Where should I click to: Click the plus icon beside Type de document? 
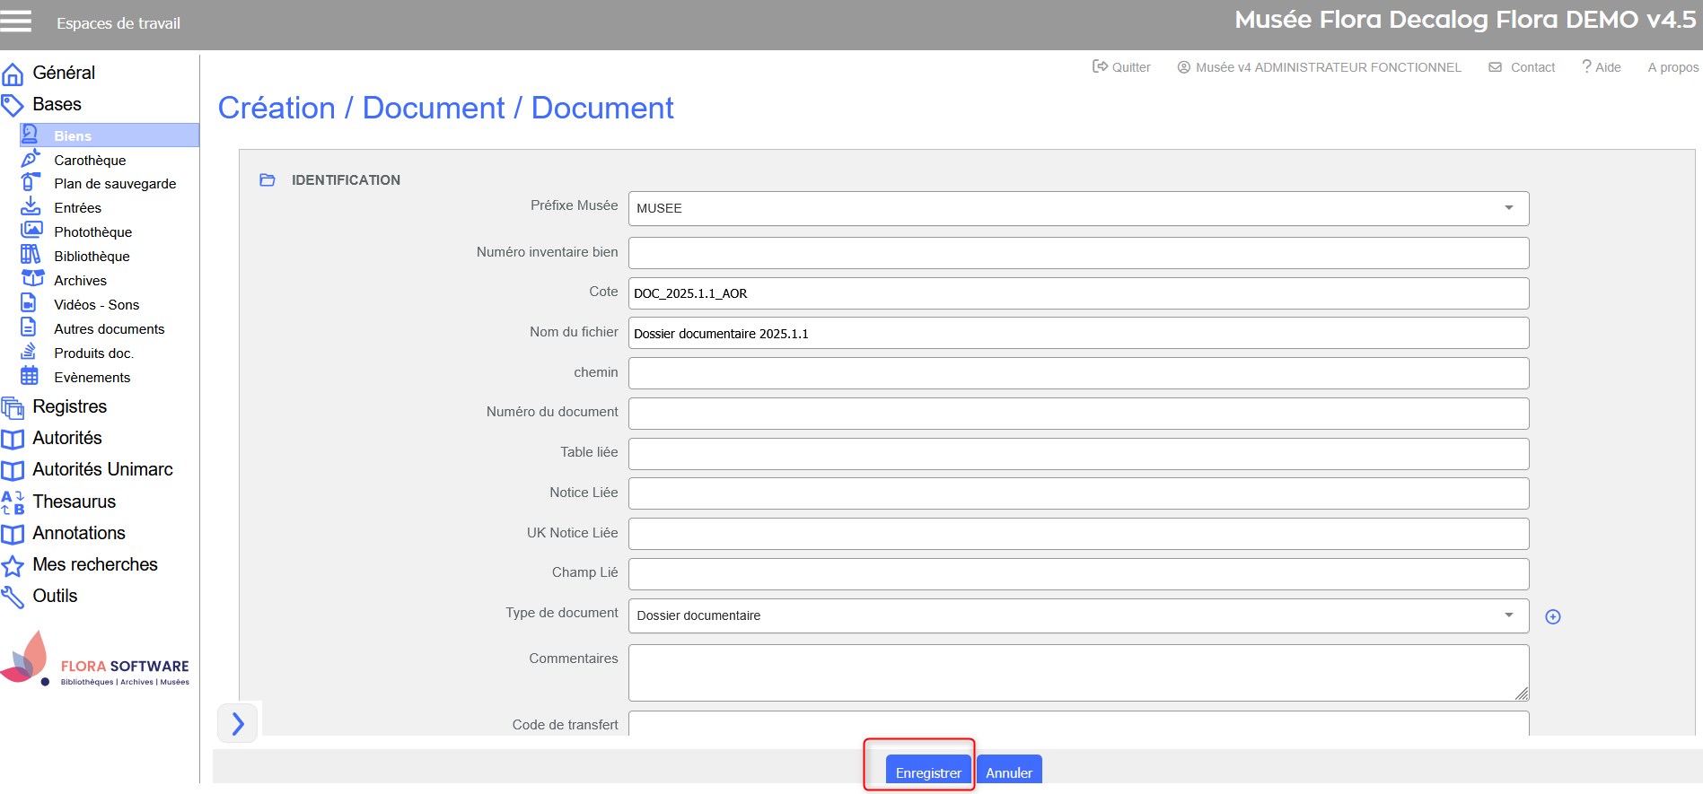1552,616
